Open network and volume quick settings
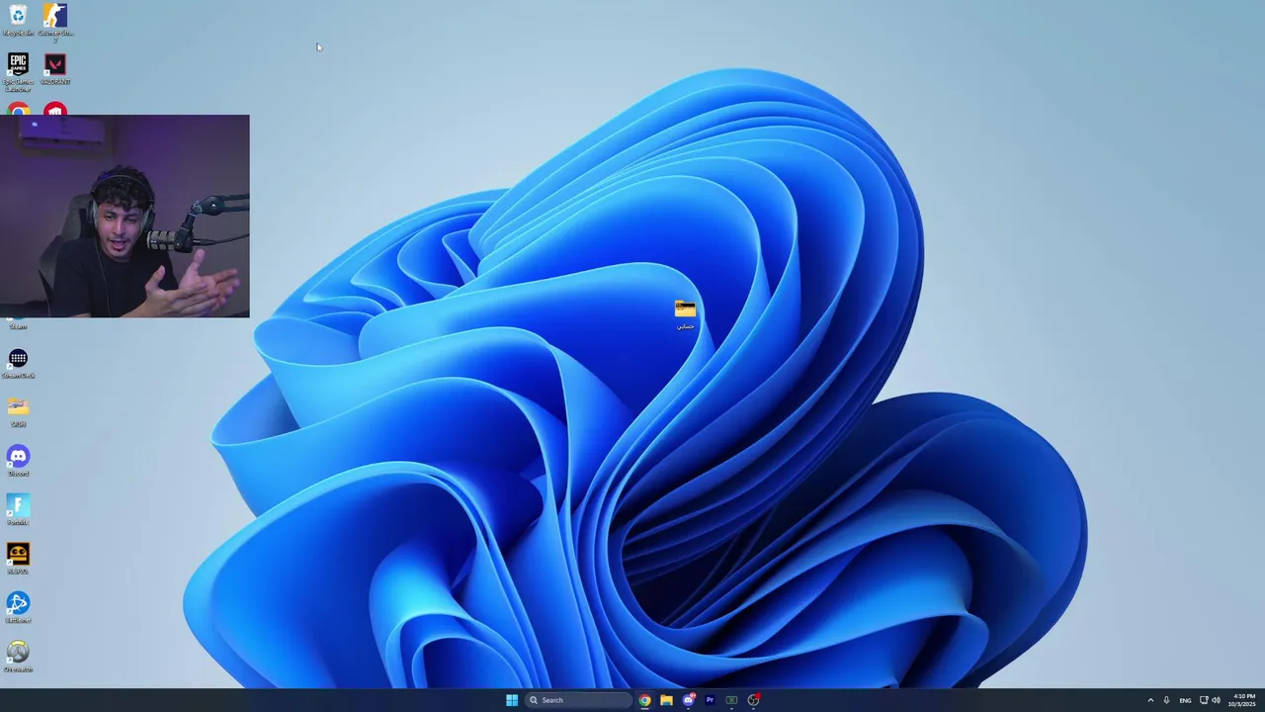1265x712 pixels. pos(1210,700)
